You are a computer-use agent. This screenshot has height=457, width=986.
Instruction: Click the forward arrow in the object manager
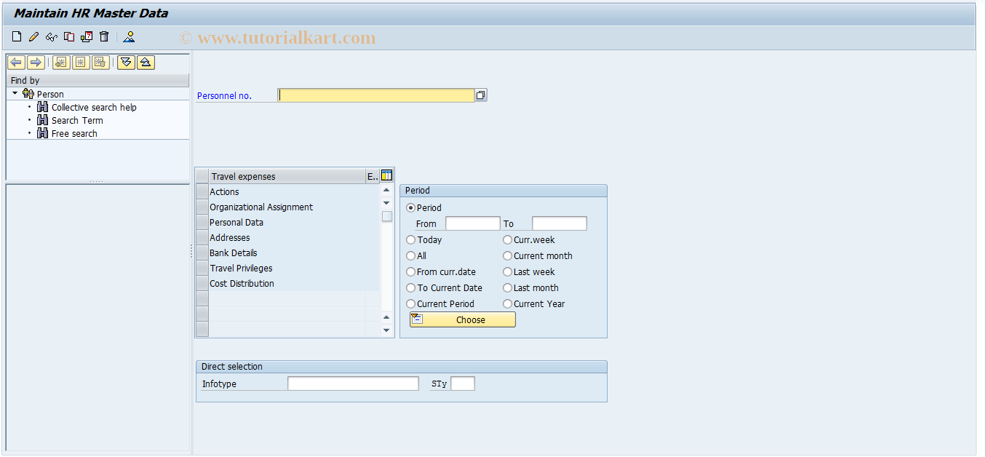pos(36,63)
